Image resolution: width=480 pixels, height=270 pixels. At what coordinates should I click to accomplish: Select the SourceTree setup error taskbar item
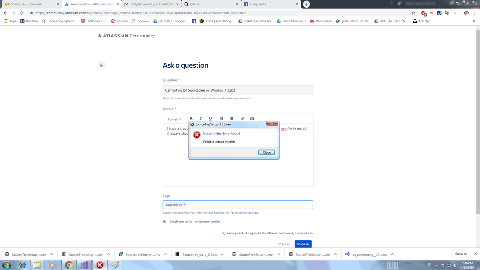(x=99, y=265)
